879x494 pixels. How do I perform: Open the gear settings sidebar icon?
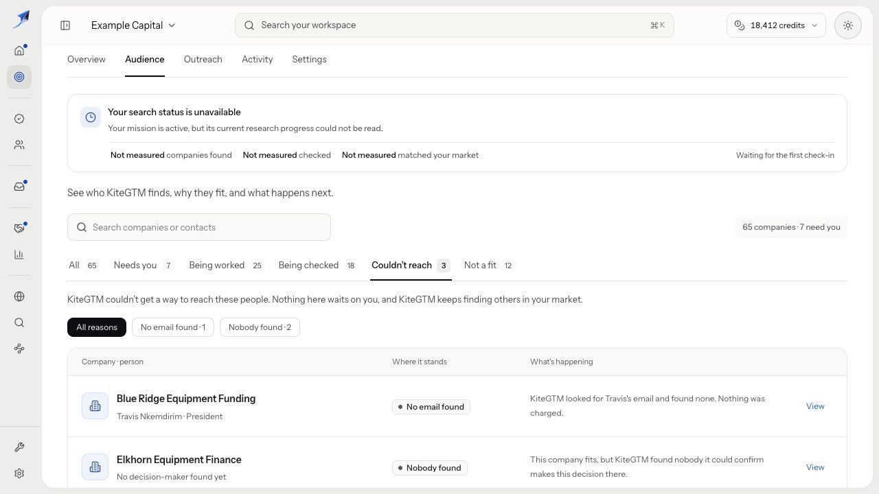click(19, 473)
